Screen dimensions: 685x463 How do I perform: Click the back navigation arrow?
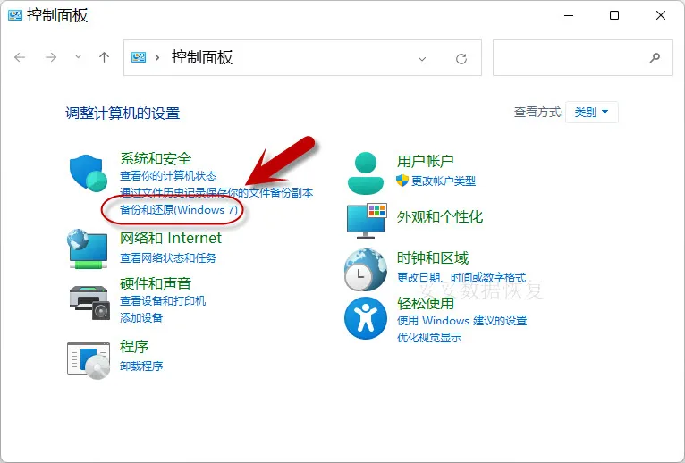click(20, 57)
